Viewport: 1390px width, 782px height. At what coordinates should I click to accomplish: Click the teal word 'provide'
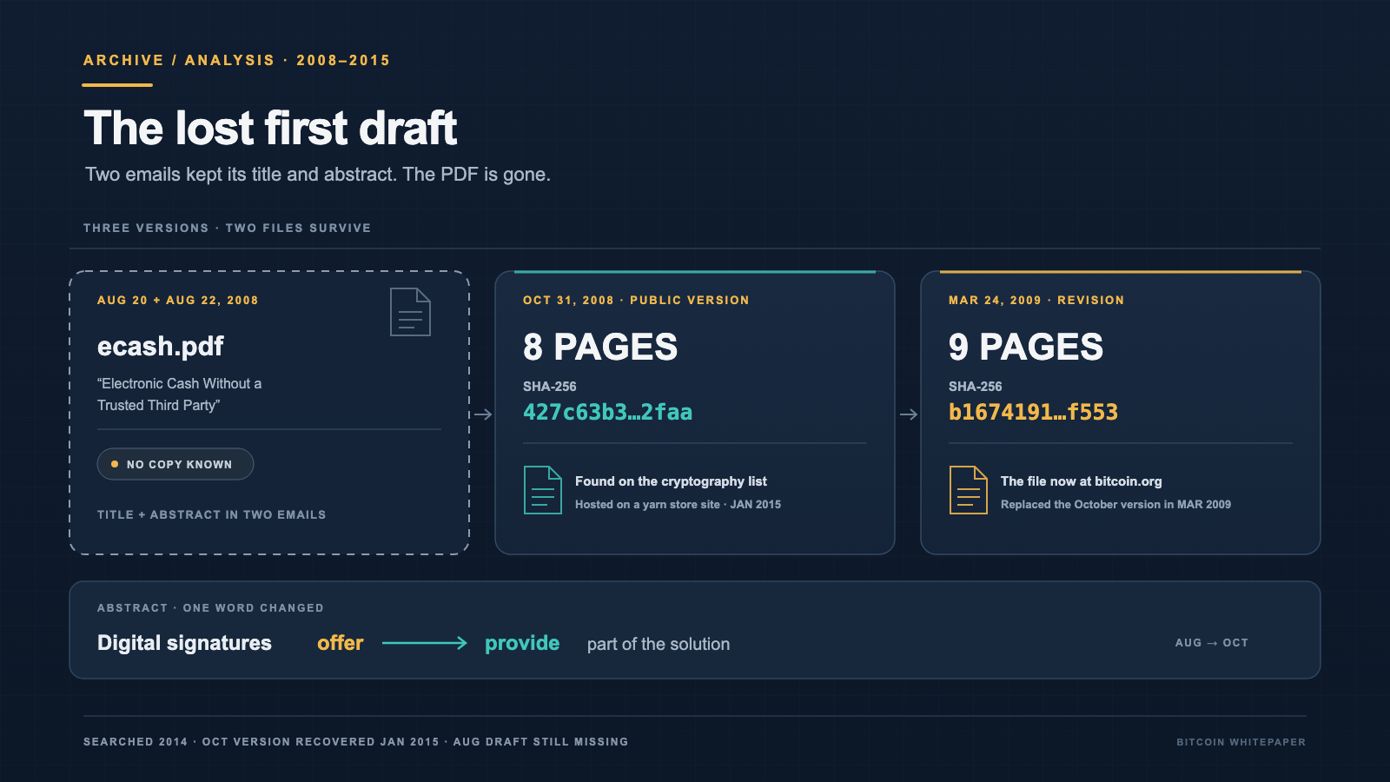(x=522, y=643)
